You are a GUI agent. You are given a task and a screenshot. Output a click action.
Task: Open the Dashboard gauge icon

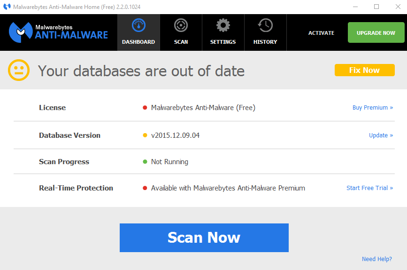pos(138,25)
